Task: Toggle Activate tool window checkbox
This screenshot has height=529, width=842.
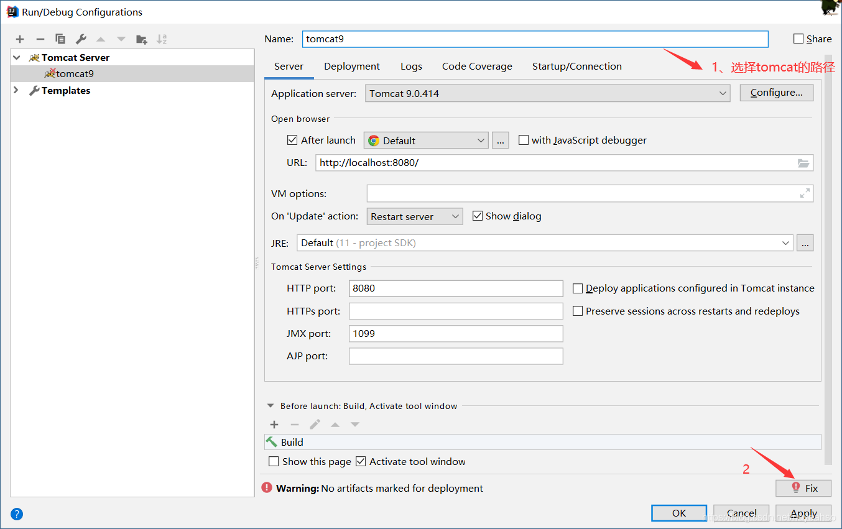Action: coord(361,461)
